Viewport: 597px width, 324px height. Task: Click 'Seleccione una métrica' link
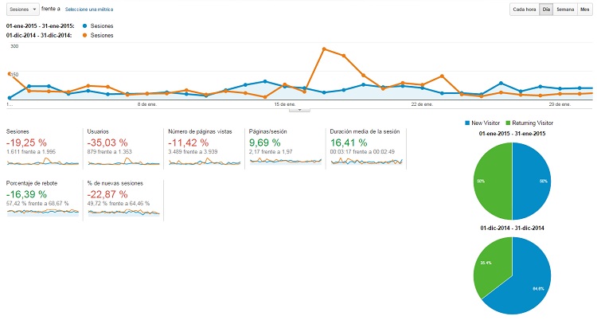(88, 10)
